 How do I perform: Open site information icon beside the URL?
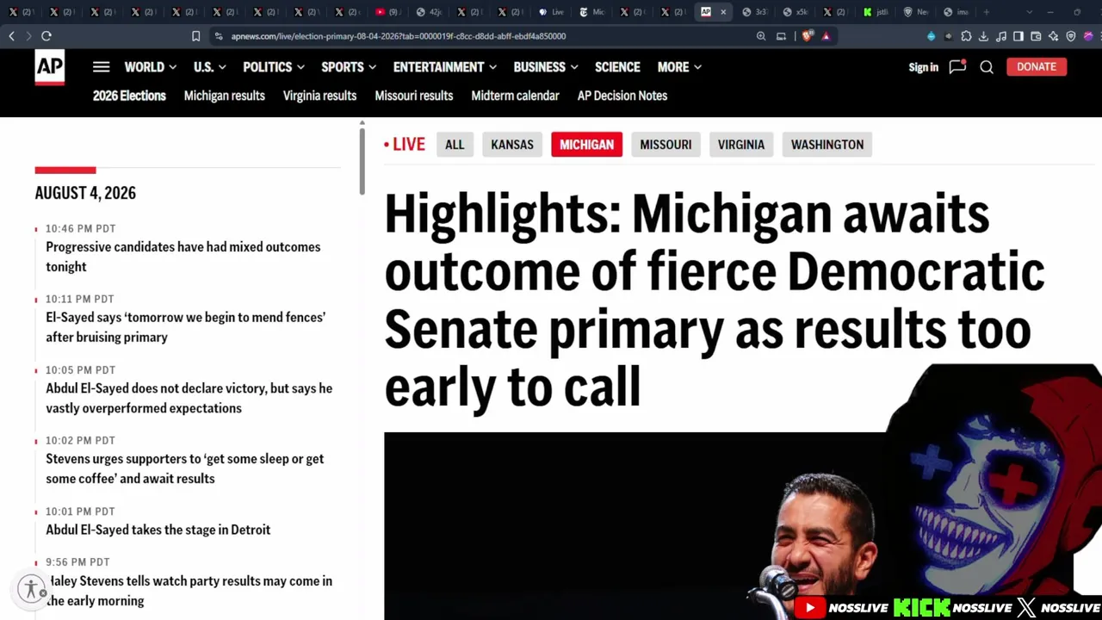(x=219, y=36)
